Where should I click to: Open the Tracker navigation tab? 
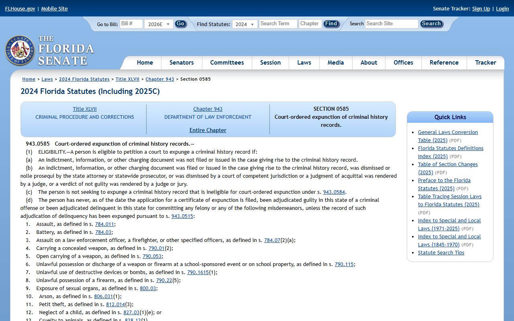point(485,63)
